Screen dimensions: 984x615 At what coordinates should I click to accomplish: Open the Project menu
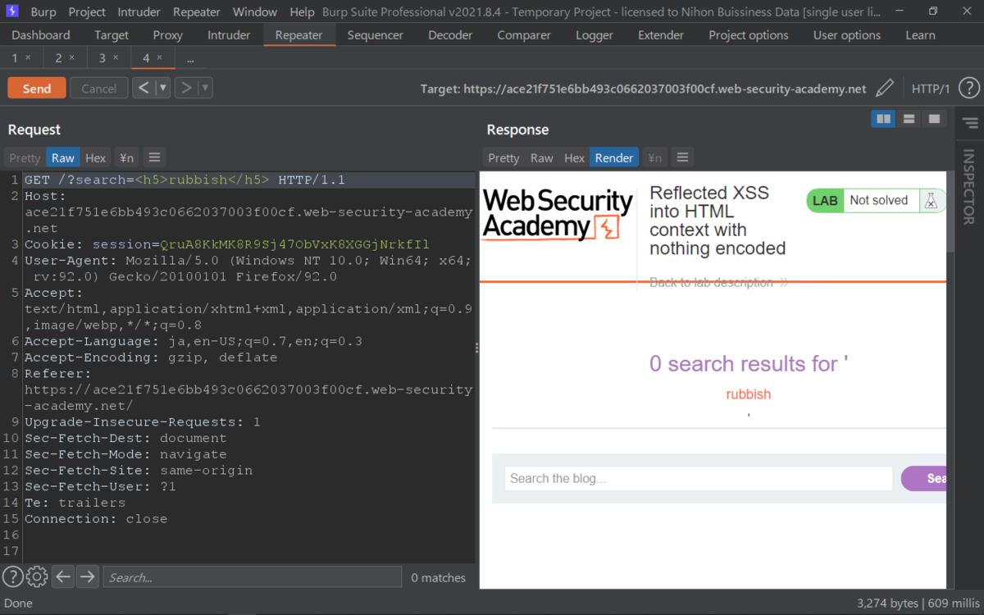87,12
